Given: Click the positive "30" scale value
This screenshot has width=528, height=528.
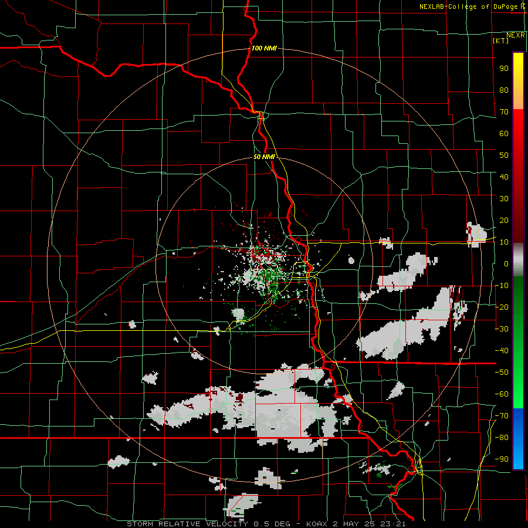Looking at the screenshot, I should tap(504, 199).
